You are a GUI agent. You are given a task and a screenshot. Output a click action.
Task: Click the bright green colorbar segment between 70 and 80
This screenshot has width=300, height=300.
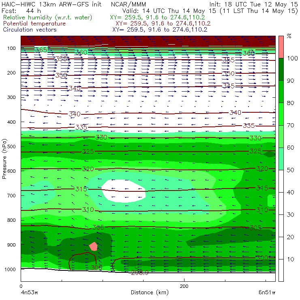click(281, 114)
